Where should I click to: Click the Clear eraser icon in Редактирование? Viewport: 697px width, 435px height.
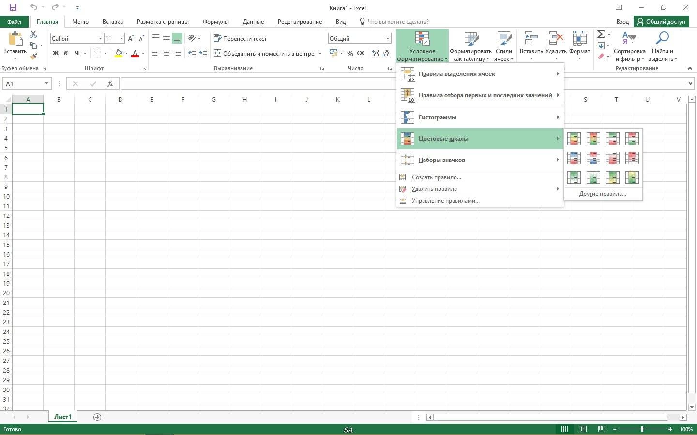click(601, 57)
